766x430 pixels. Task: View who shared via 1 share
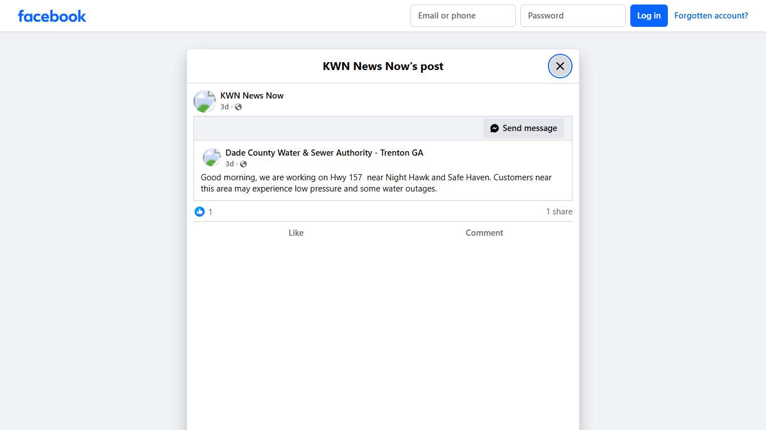(559, 212)
